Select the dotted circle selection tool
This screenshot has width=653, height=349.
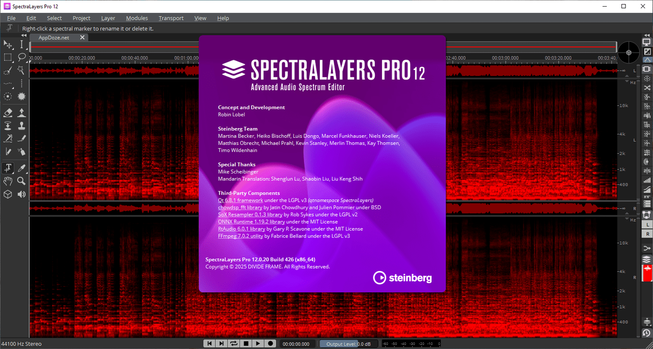click(x=8, y=96)
